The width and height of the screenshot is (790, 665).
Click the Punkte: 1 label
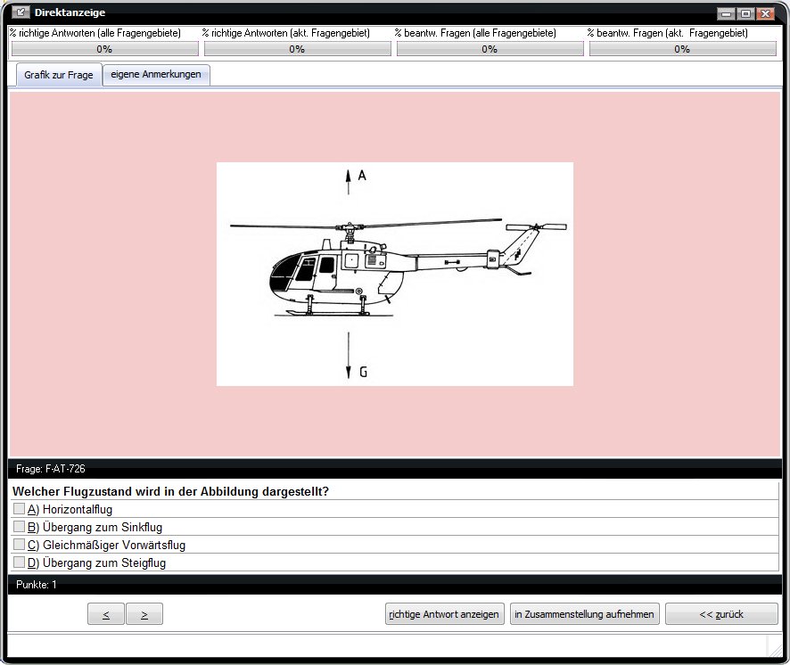[37, 585]
